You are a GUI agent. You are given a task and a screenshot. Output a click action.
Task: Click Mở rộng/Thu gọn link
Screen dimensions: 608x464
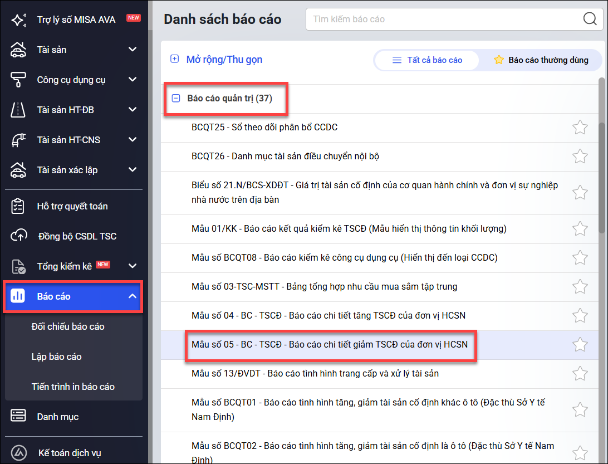click(x=224, y=60)
